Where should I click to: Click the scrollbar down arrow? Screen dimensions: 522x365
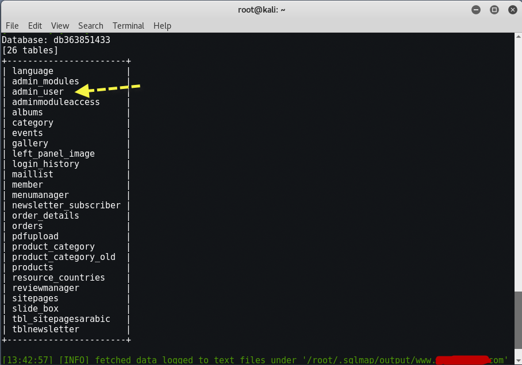519,360
